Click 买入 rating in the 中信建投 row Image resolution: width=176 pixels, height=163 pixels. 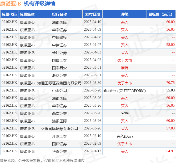click(125, 37)
